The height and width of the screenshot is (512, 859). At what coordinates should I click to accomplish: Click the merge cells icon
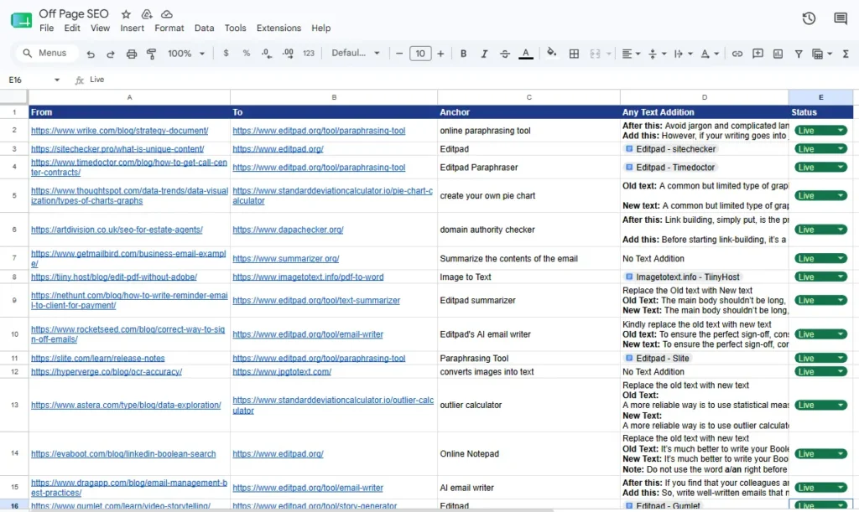click(x=595, y=54)
